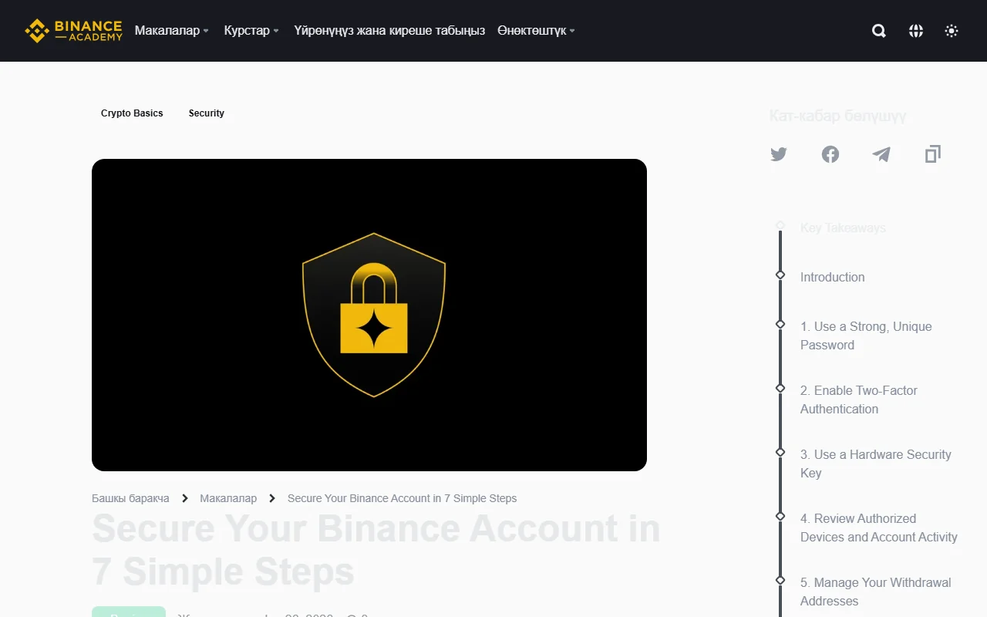Open the shield lock article image
The height and width of the screenshot is (617, 987).
(369, 315)
